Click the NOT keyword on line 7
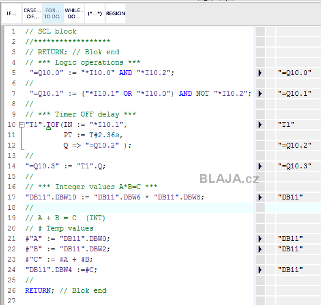This screenshot has width=321, height=305. coord(202,93)
